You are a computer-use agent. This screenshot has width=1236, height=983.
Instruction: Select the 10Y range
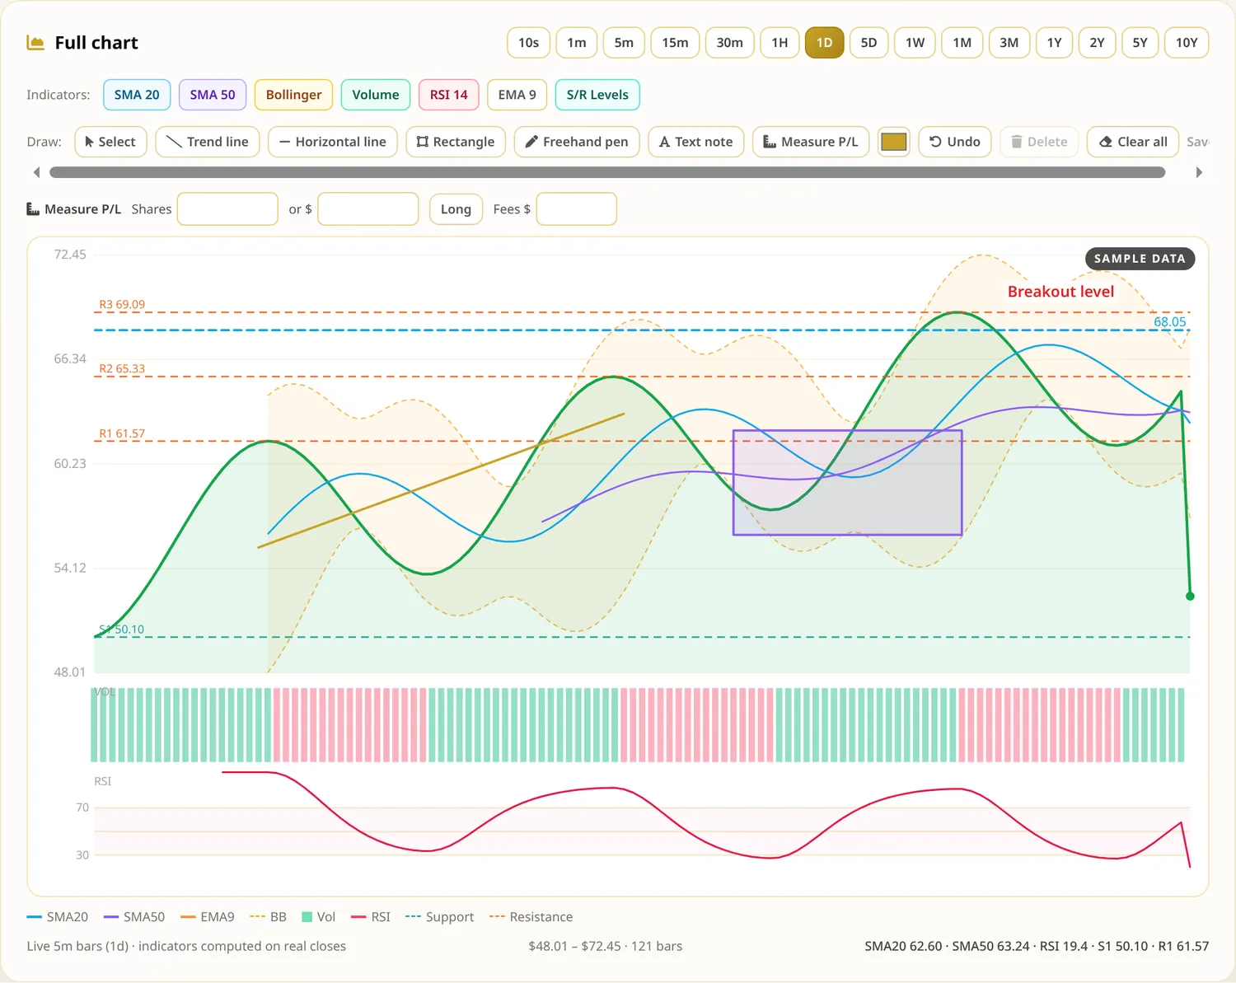1187,43
